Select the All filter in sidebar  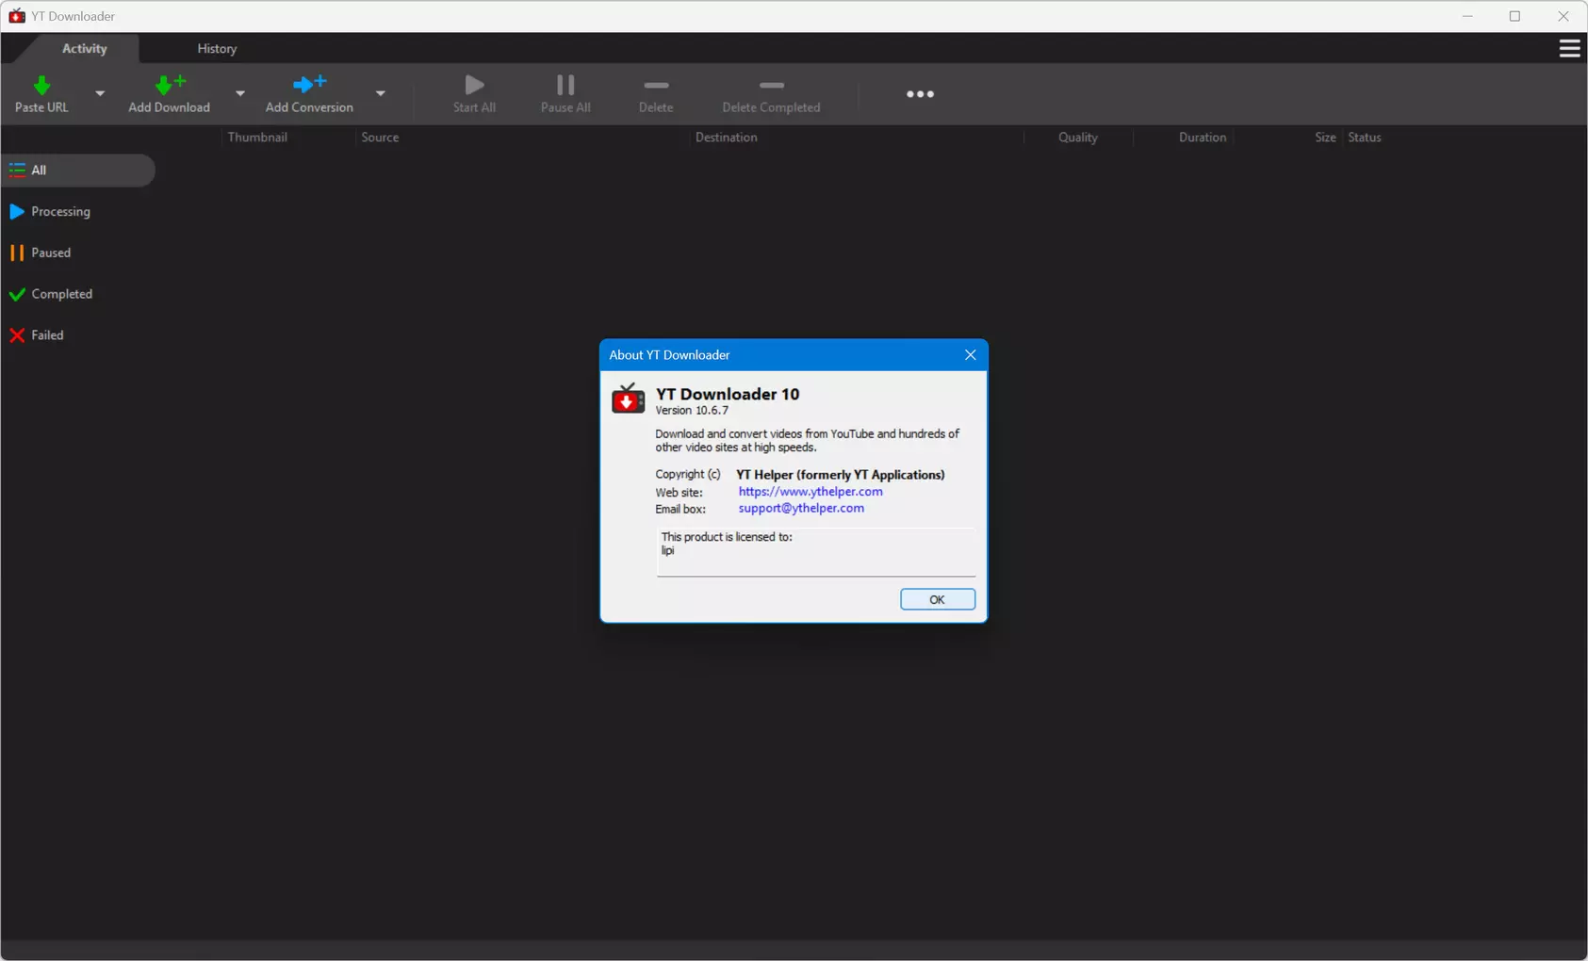pos(77,171)
